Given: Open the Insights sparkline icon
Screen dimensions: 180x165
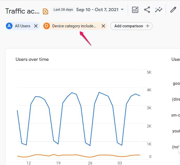Looking at the screenshot, I should tap(159, 10).
